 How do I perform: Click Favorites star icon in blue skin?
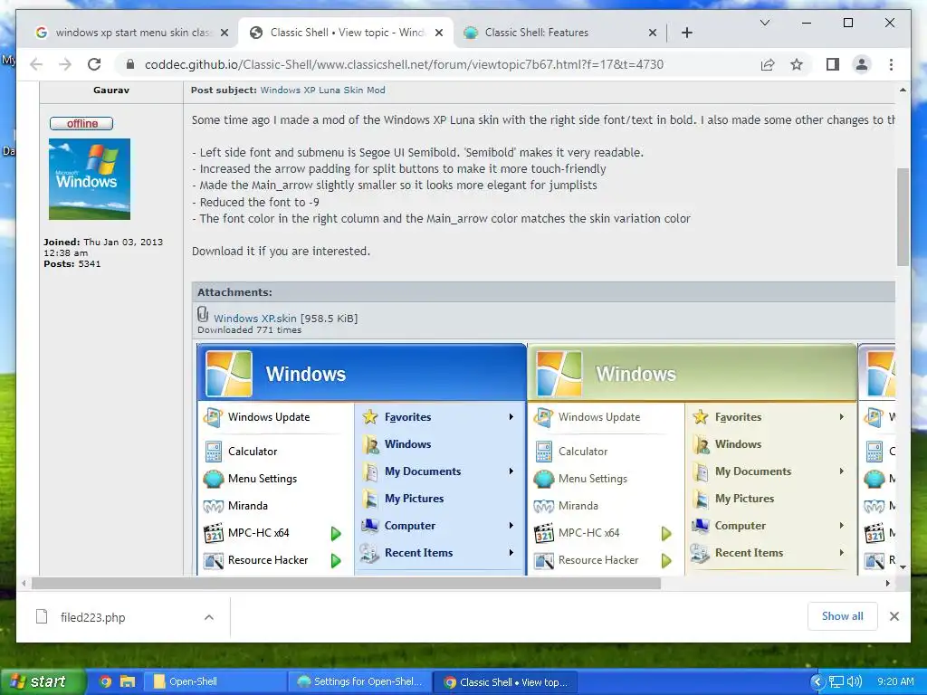click(x=370, y=417)
